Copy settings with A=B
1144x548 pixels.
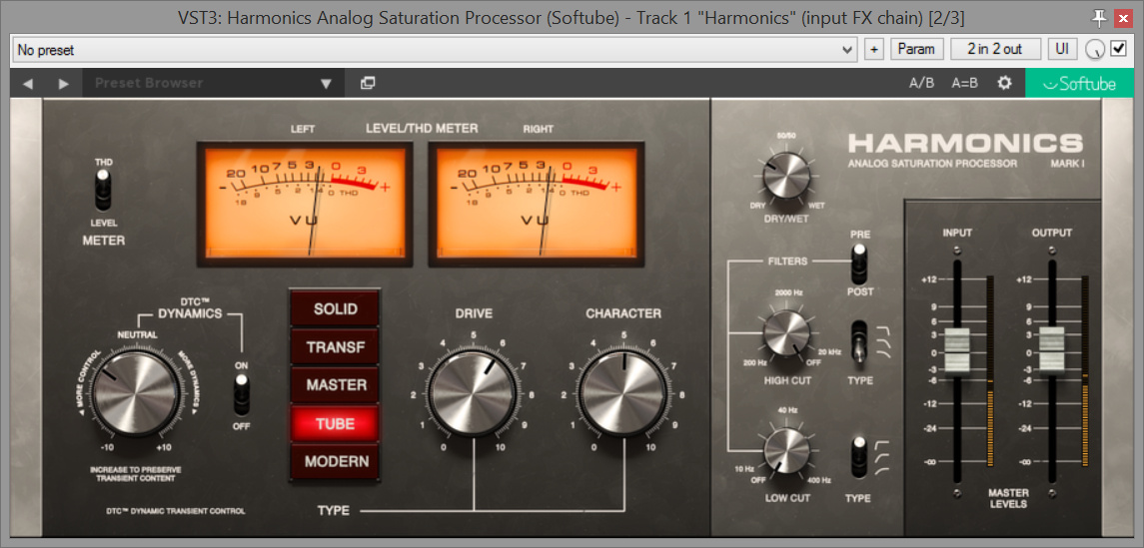pos(964,83)
